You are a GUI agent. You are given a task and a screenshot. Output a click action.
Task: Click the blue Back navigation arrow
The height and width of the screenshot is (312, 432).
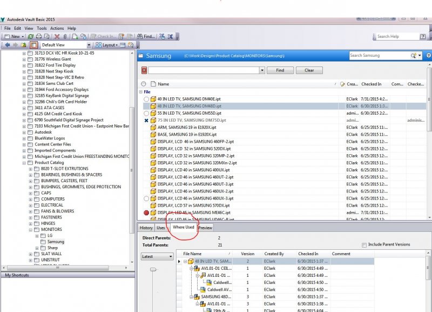pyautogui.click(x=7, y=45)
